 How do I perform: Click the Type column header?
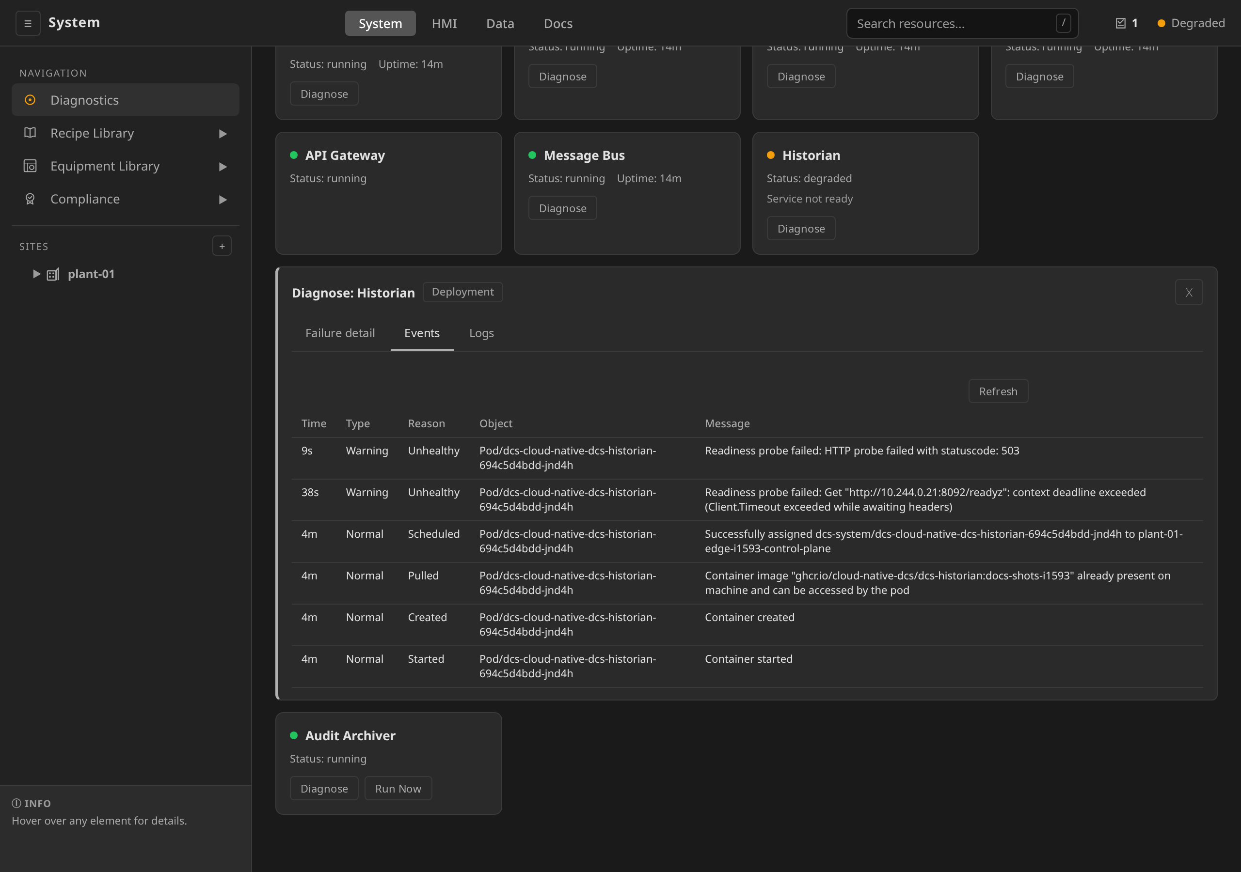click(358, 423)
